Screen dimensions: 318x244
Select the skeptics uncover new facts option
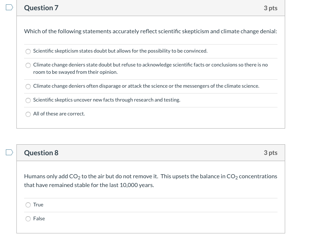pos(28,100)
